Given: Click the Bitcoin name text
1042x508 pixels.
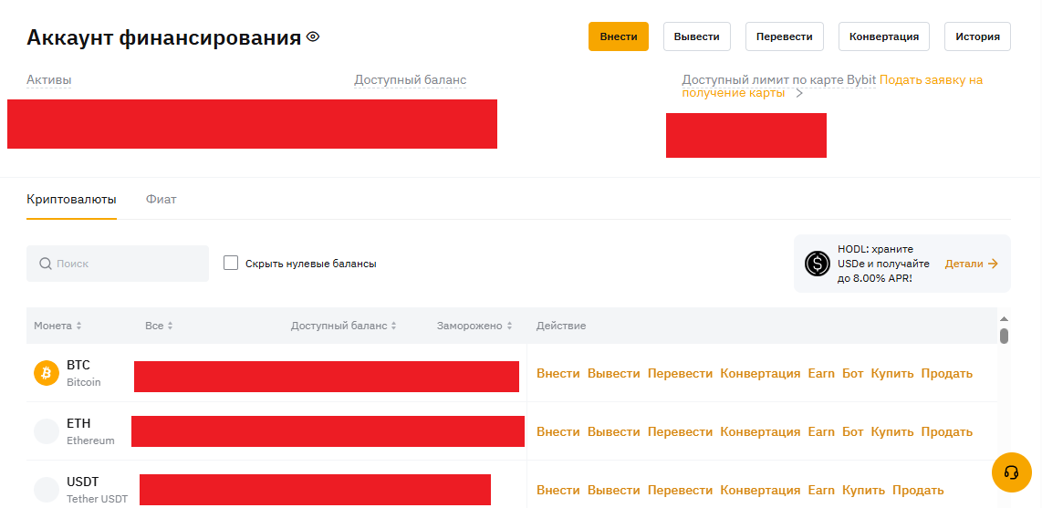Looking at the screenshot, I should click(84, 382).
